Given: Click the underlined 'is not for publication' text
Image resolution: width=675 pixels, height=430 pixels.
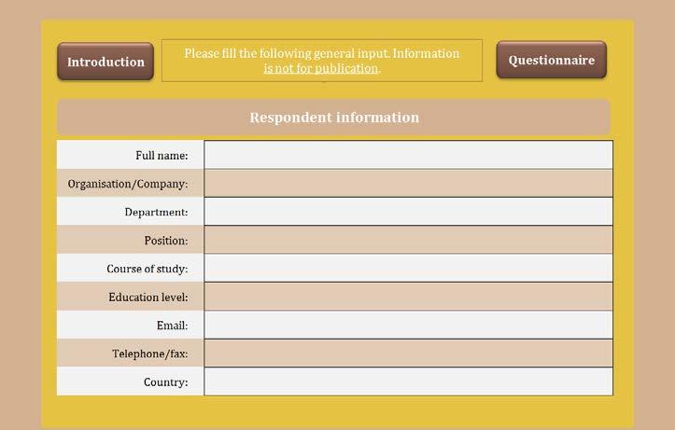Looking at the screenshot, I should click(321, 68).
